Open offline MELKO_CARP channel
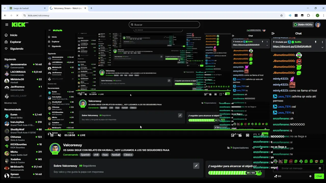Image resolution: width=326 pixels, height=183 pixels. coord(23,96)
